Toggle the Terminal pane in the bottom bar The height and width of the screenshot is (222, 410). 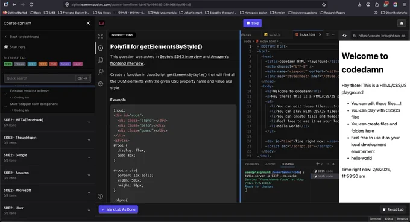coord(375,219)
